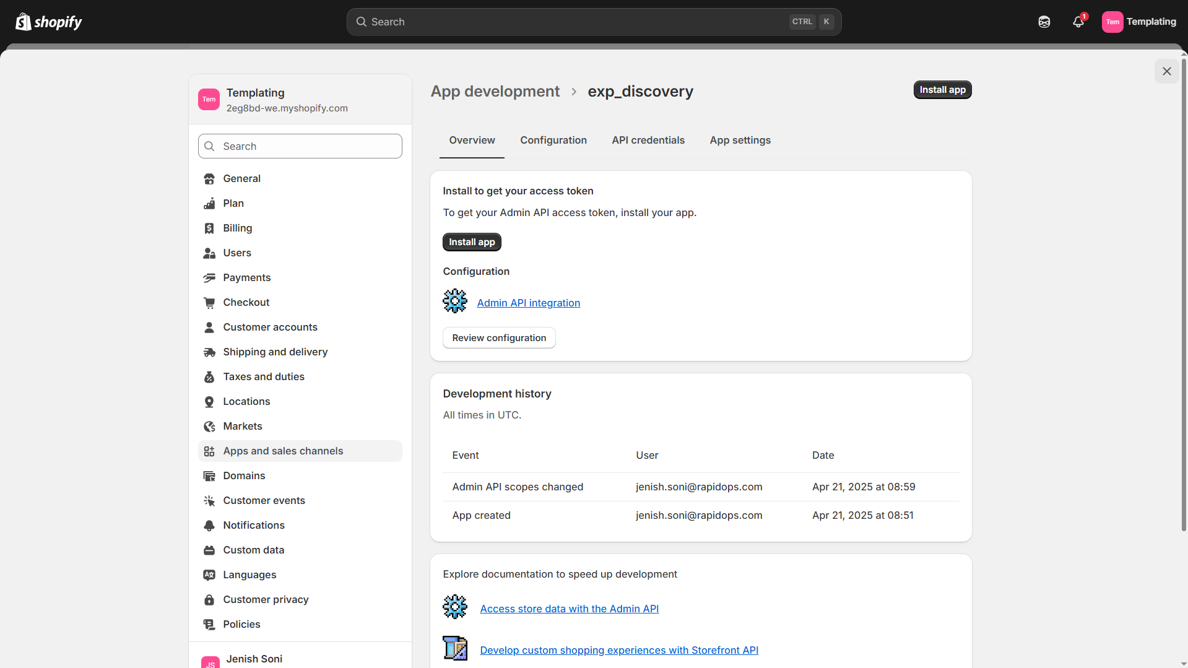Screen dimensions: 1188x668
Task: Click the App created event row
Action: 701,516
